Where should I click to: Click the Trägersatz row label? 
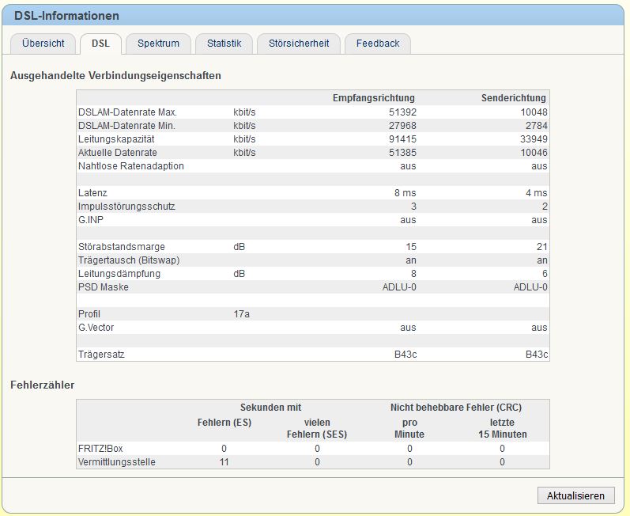[x=101, y=355]
